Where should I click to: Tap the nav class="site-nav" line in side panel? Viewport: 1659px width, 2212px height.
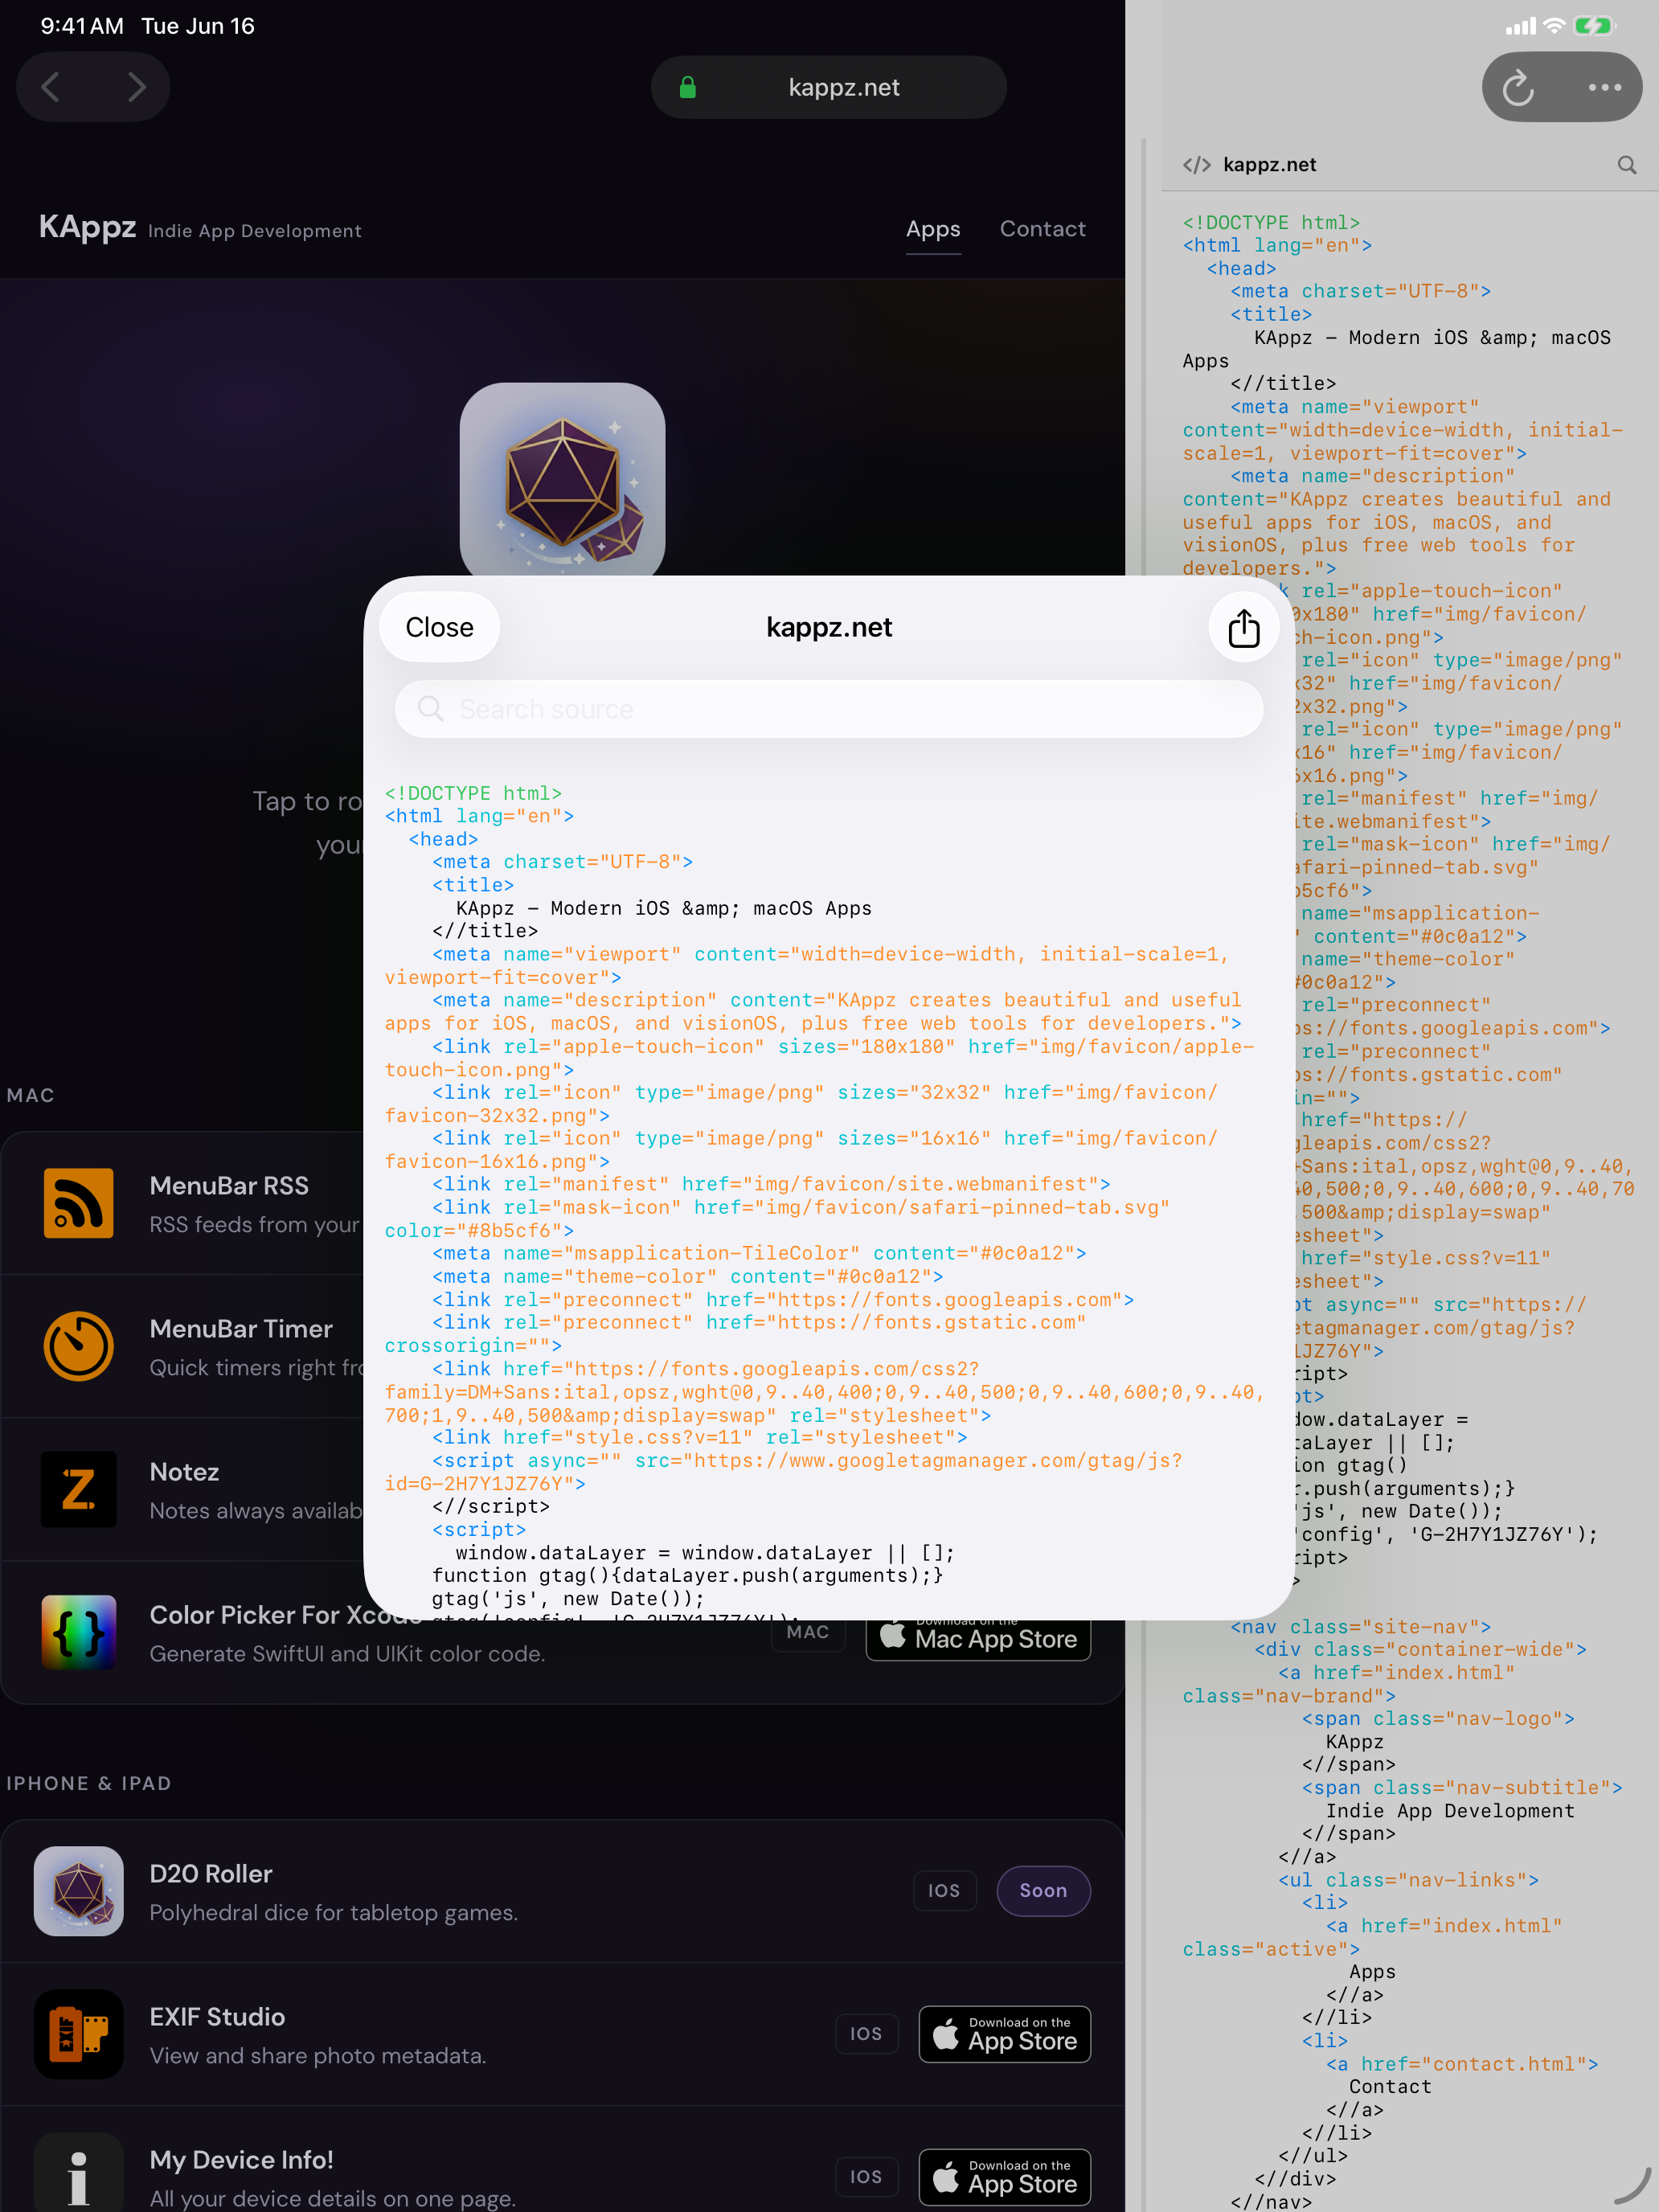pyautogui.click(x=1360, y=1627)
